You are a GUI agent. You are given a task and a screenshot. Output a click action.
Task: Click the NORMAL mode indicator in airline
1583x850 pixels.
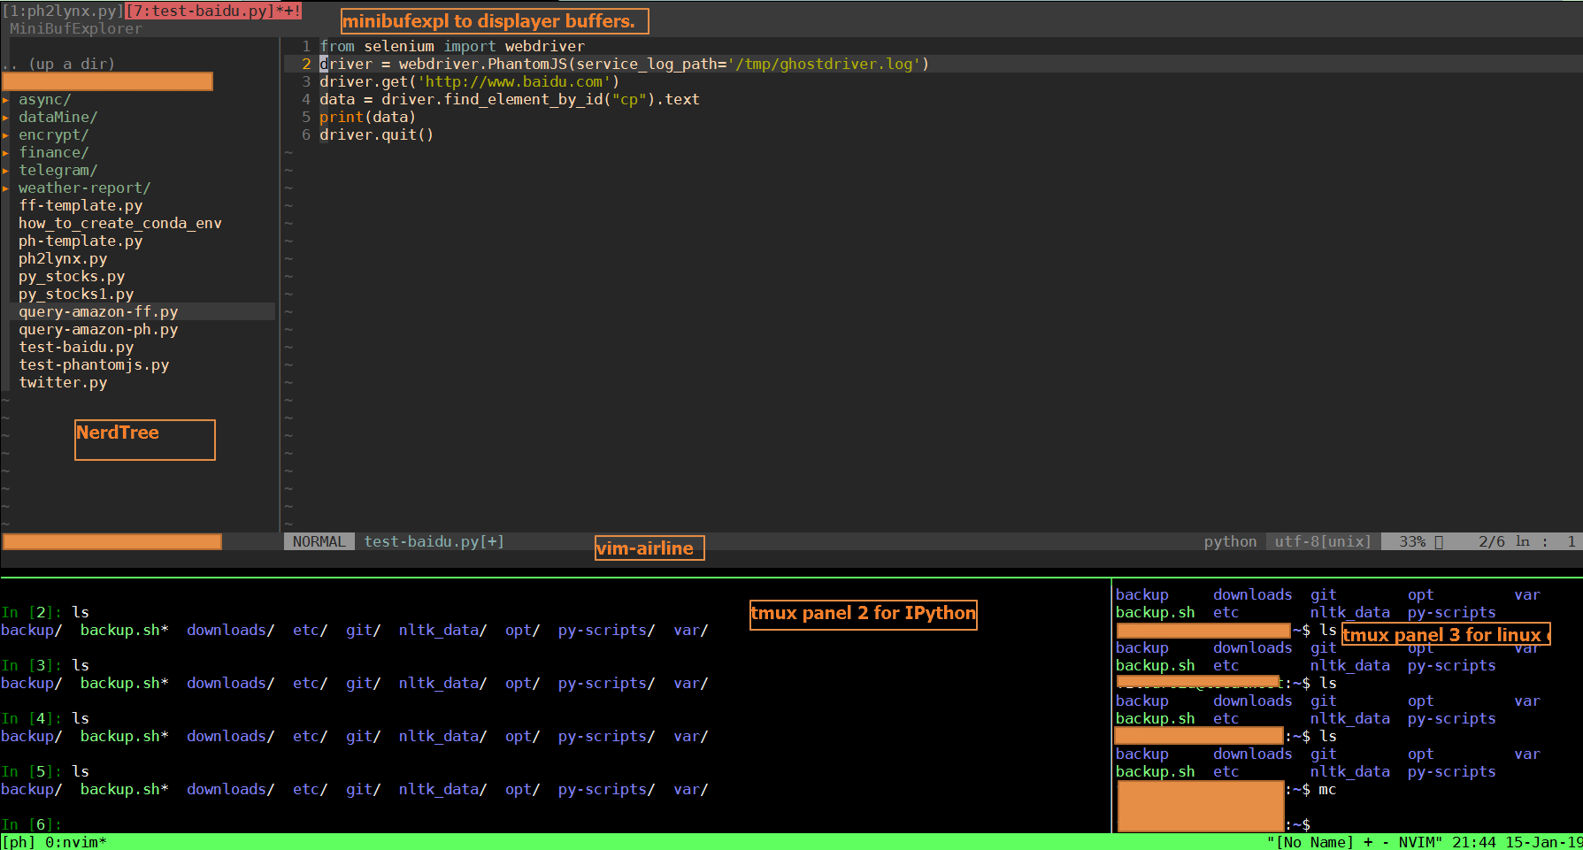tap(319, 541)
